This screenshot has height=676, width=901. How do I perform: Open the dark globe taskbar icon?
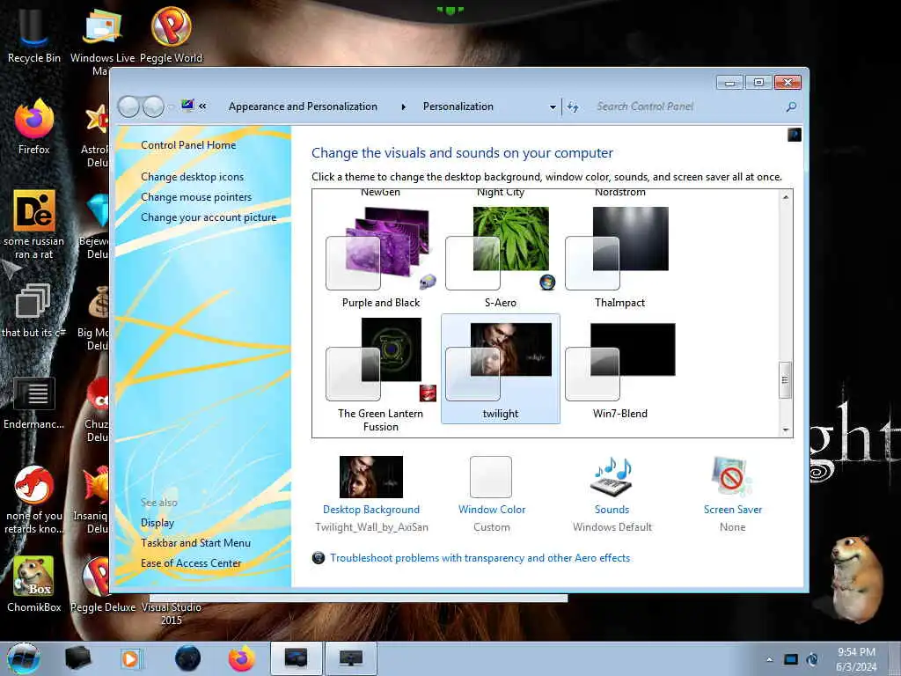click(188, 658)
